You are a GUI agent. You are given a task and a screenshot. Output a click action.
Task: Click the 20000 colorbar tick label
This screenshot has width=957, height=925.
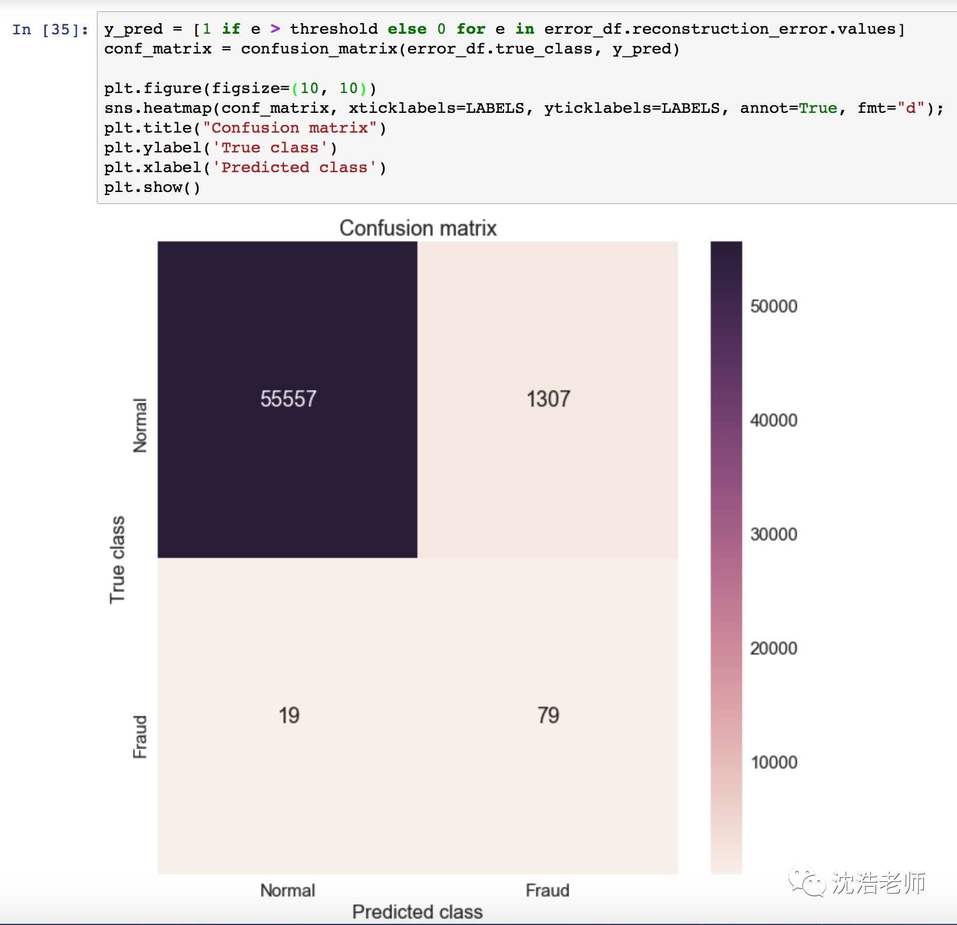tap(774, 649)
